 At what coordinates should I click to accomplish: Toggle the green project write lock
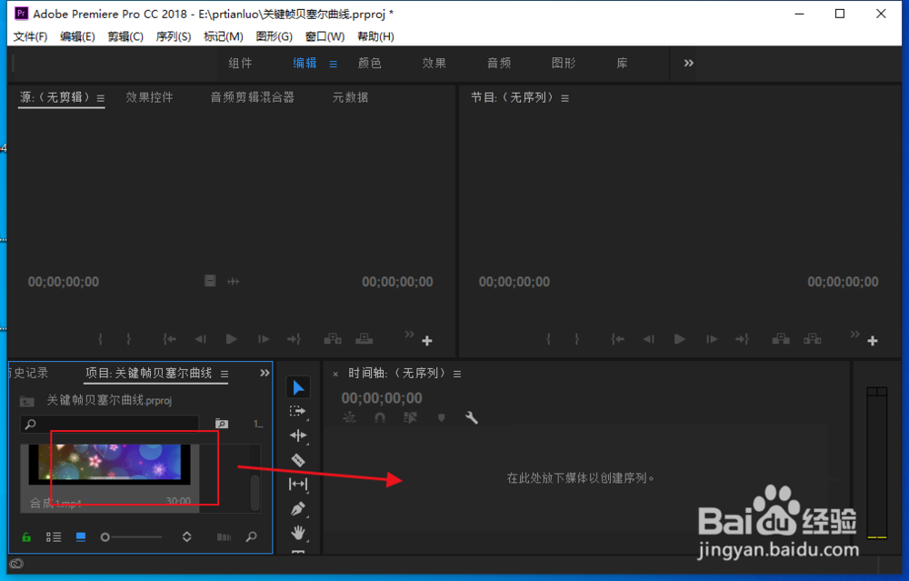[x=26, y=537]
